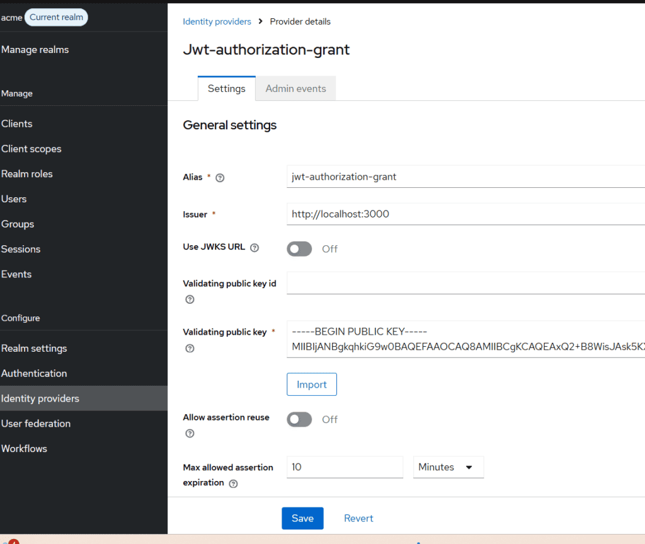Open the Minutes unit dropdown
The height and width of the screenshot is (544, 645).
[448, 467]
